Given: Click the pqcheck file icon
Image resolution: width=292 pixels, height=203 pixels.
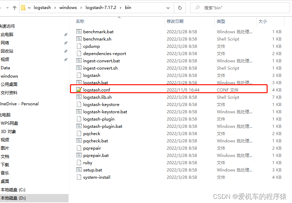Looking at the screenshot, I should [79, 133].
